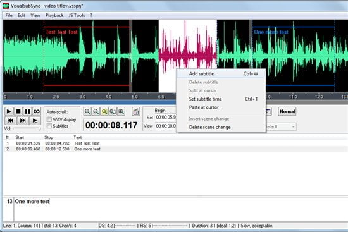Click in the subtitle text editor box
Viewport: 348px width, 232px height.
(181, 209)
